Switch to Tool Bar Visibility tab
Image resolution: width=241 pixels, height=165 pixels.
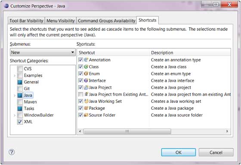(x=26, y=21)
